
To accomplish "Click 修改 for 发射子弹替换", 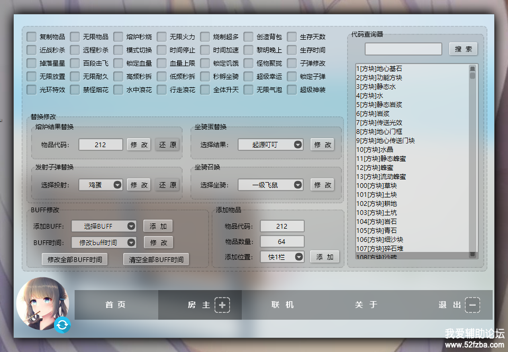I will [139, 185].
